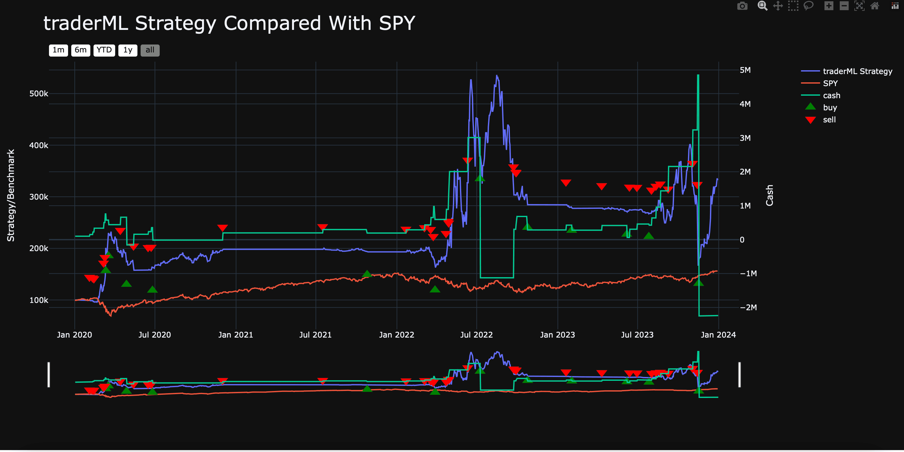904x452 pixels.
Task: Reset axes with the home icon
Action: tap(874, 6)
